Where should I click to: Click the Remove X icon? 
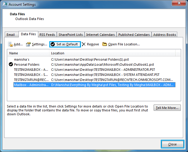pyautogui.click(x=84, y=44)
